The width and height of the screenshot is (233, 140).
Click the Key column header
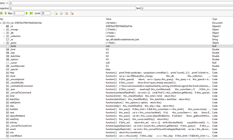[2, 19]
